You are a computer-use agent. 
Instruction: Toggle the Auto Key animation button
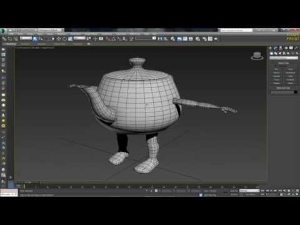[234, 191]
